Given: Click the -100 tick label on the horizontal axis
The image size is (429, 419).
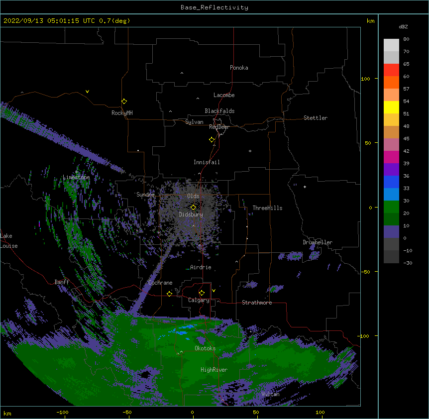Looking at the screenshot, I should (62, 412).
